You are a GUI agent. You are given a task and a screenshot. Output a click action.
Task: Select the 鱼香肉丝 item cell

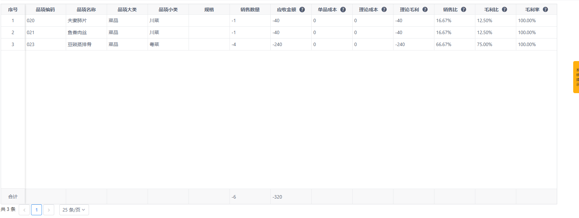tap(77, 32)
